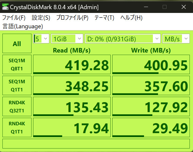Image resolution: width=193 pixels, height=152 pixels.
Task: Open the test count dropdown showing 5
Action: 41,39
